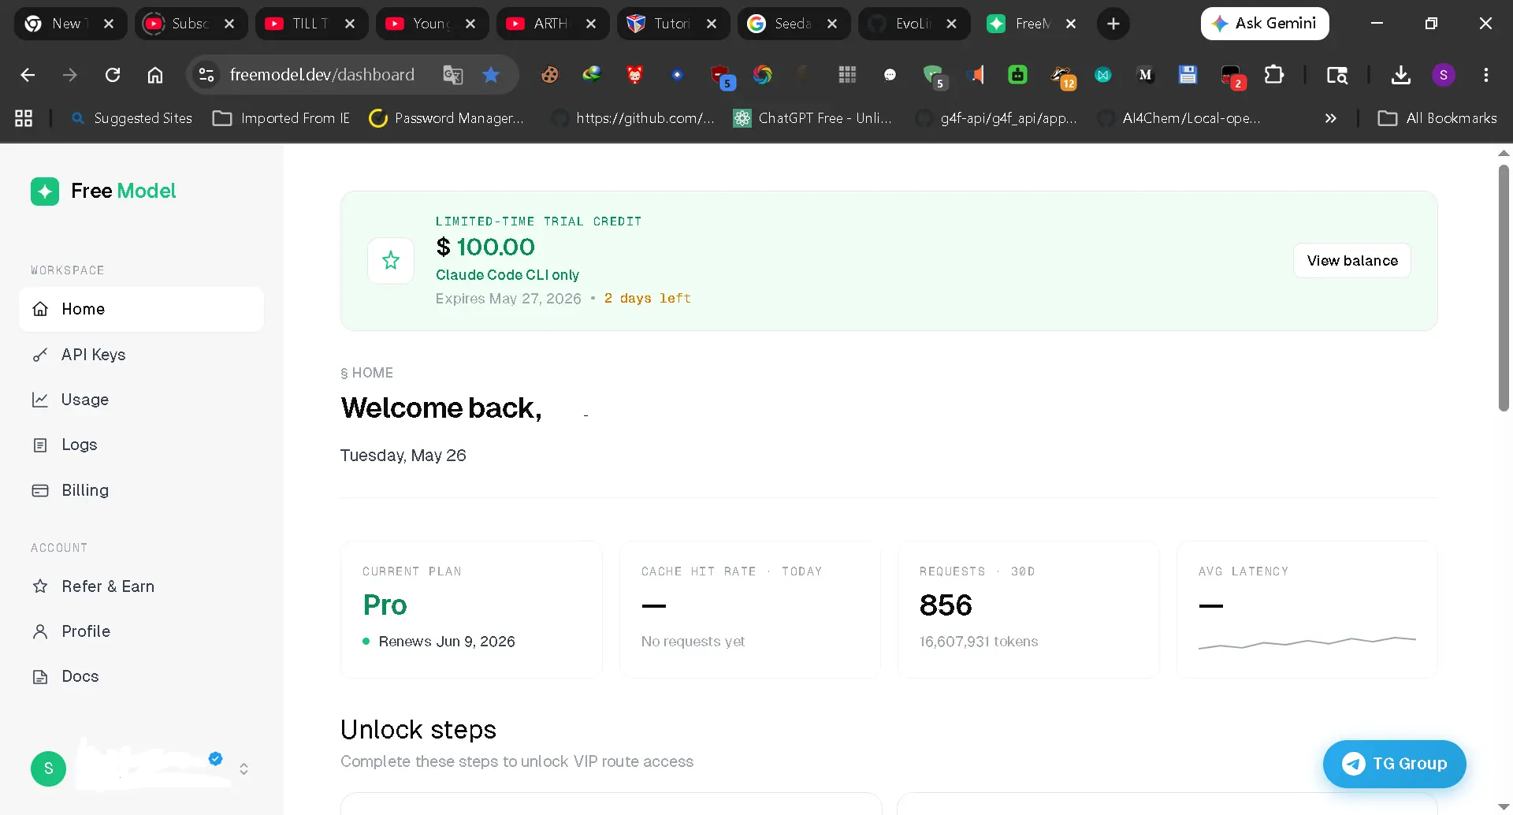Click the green robot extension icon
Screen dimensions: 1513x815
[x=1017, y=75]
